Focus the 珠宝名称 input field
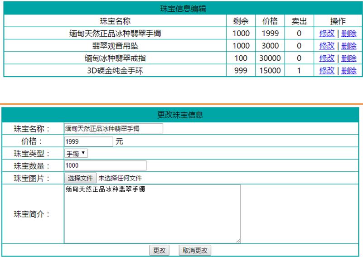Image resolution: width=363 pixels, height=257 pixels. tap(113, 129)
